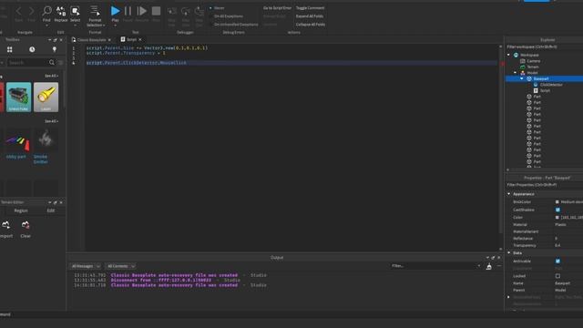Select the Light flashlight toolbox thumbnail
This screenshot has height=328, width=583.
coord(46,97)
